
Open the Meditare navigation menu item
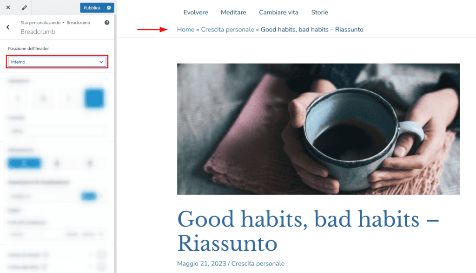pyautogui.click(x=233, y=12)
